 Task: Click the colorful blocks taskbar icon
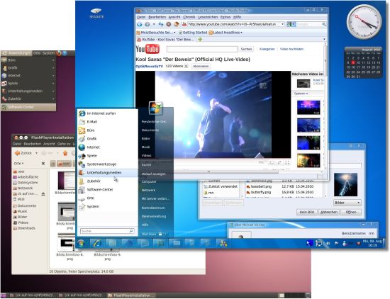pos(223,243)
